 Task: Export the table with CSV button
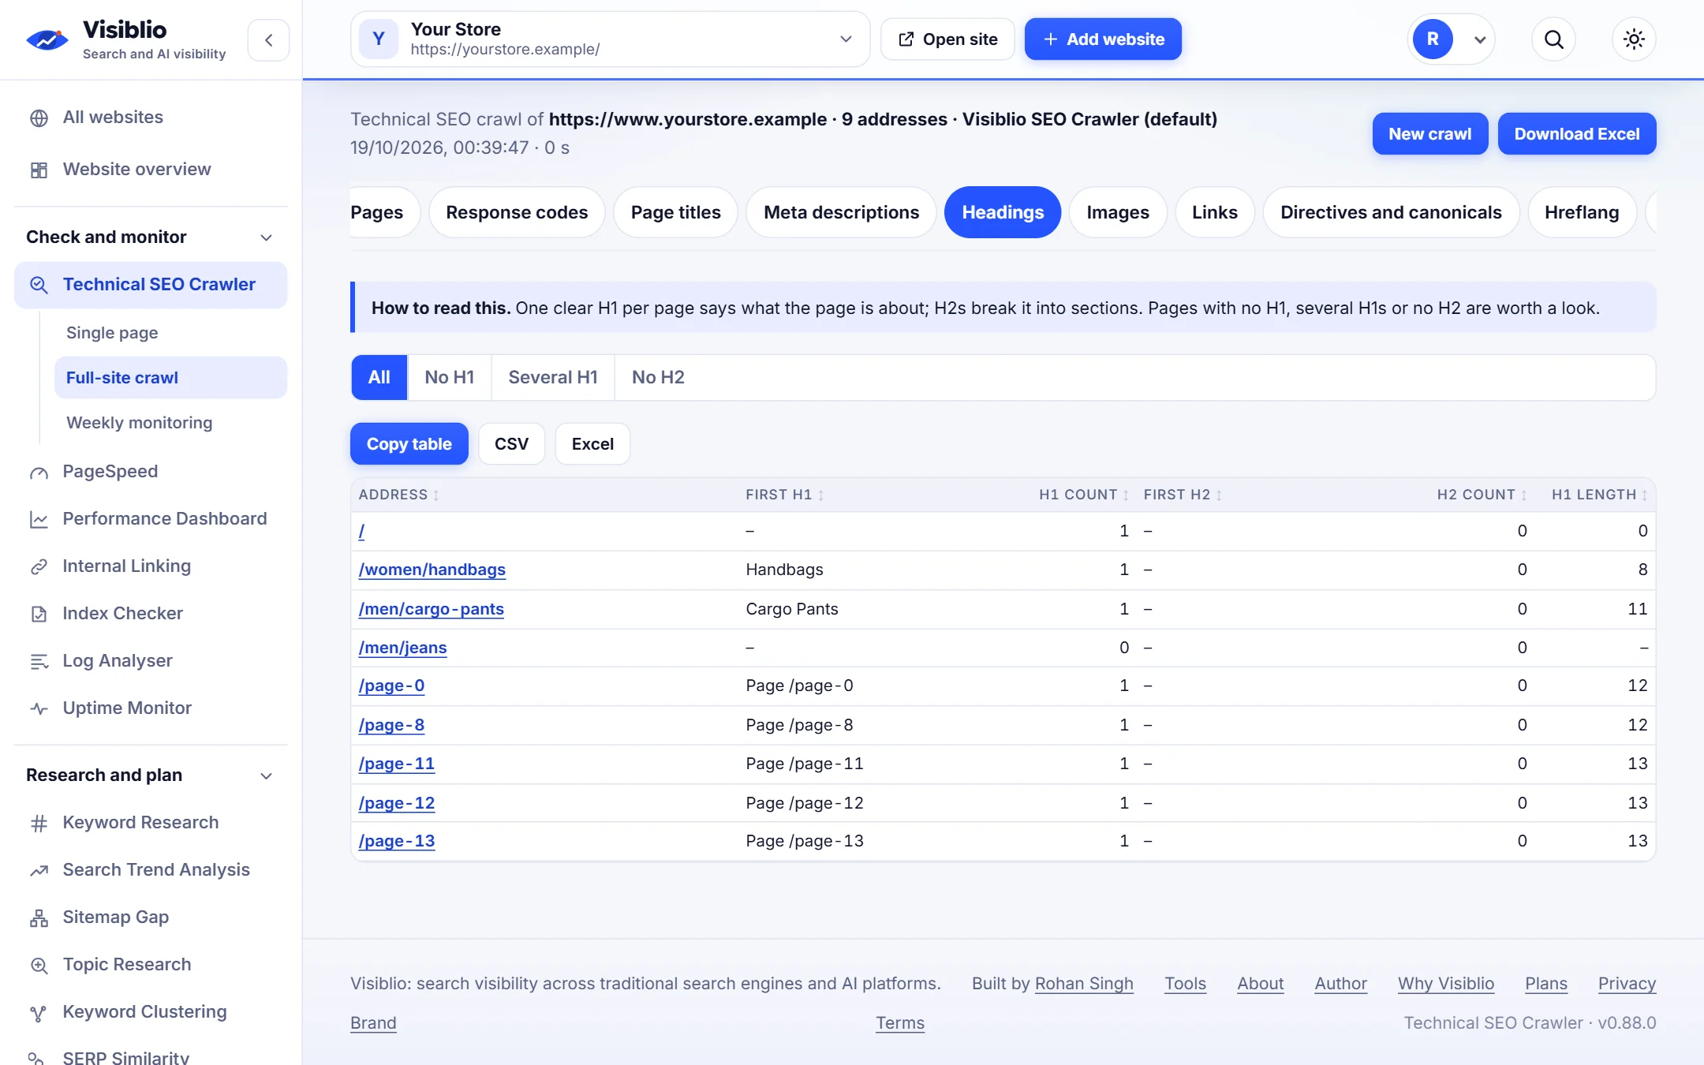511,444
